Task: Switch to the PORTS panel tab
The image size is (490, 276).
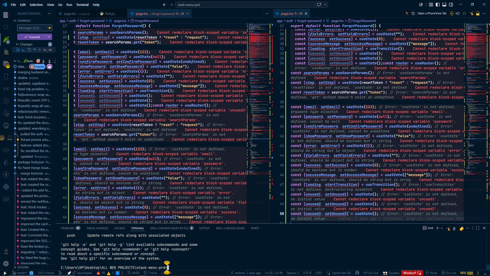Action: [x=255, y=228]
